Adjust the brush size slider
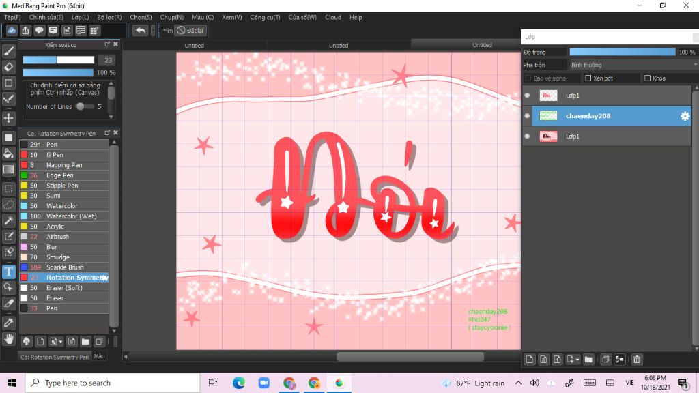This screenshot has width=699, height=393. click(x=59, y=60)
